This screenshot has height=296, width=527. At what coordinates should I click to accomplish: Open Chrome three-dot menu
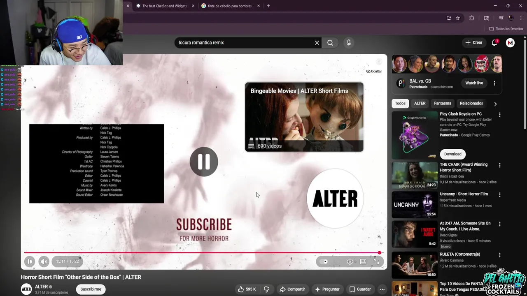pos(521,18)
